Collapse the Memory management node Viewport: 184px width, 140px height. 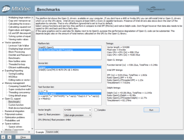3,83
